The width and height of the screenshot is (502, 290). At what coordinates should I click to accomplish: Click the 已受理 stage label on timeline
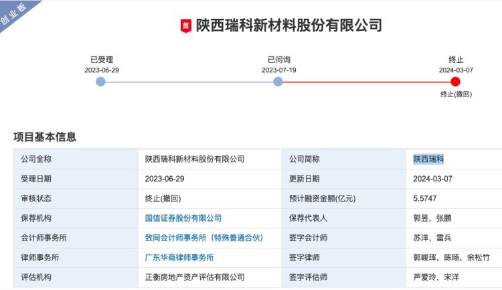pyautogui.click(x=102, y=60)
